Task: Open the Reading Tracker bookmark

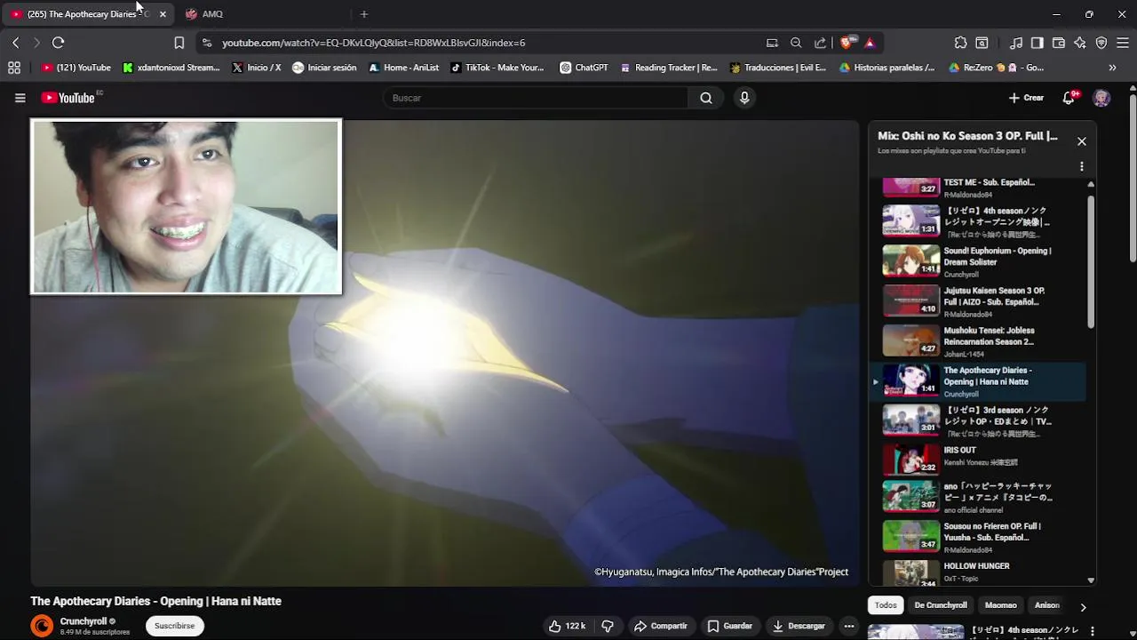Action: click(x=669, y=68)
